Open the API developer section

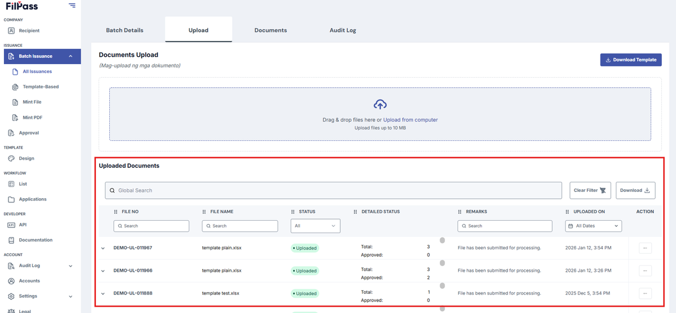23,225
